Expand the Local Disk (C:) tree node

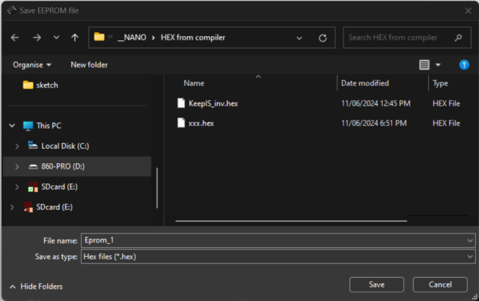point(16,146)
